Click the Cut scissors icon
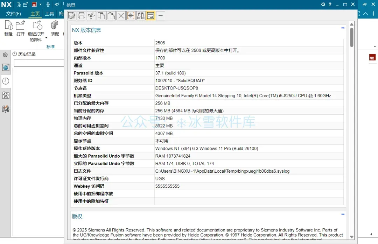This screenshot has width=378, height=244. [91, 16]
